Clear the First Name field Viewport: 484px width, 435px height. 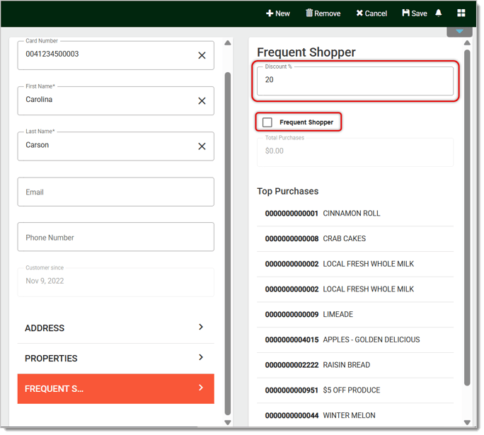202,100
